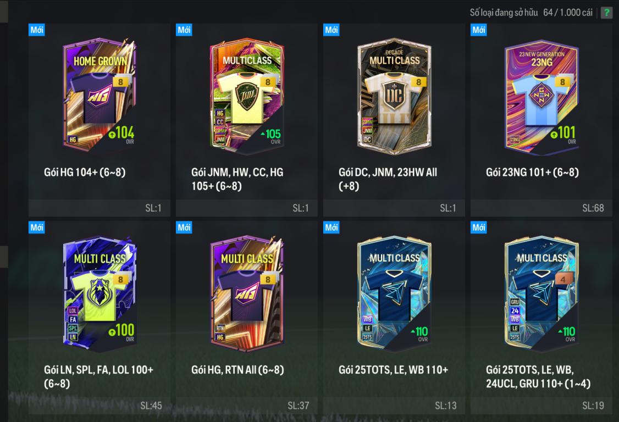619x422 pixels.
Task: Click the Gói DC, JNM, 23HW All (+8) label
Action: point(388,179)
